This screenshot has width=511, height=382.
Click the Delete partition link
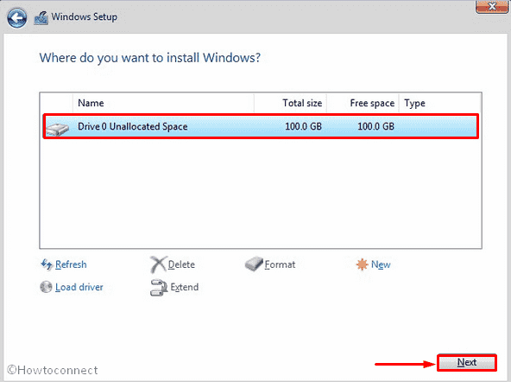(181, 264)
